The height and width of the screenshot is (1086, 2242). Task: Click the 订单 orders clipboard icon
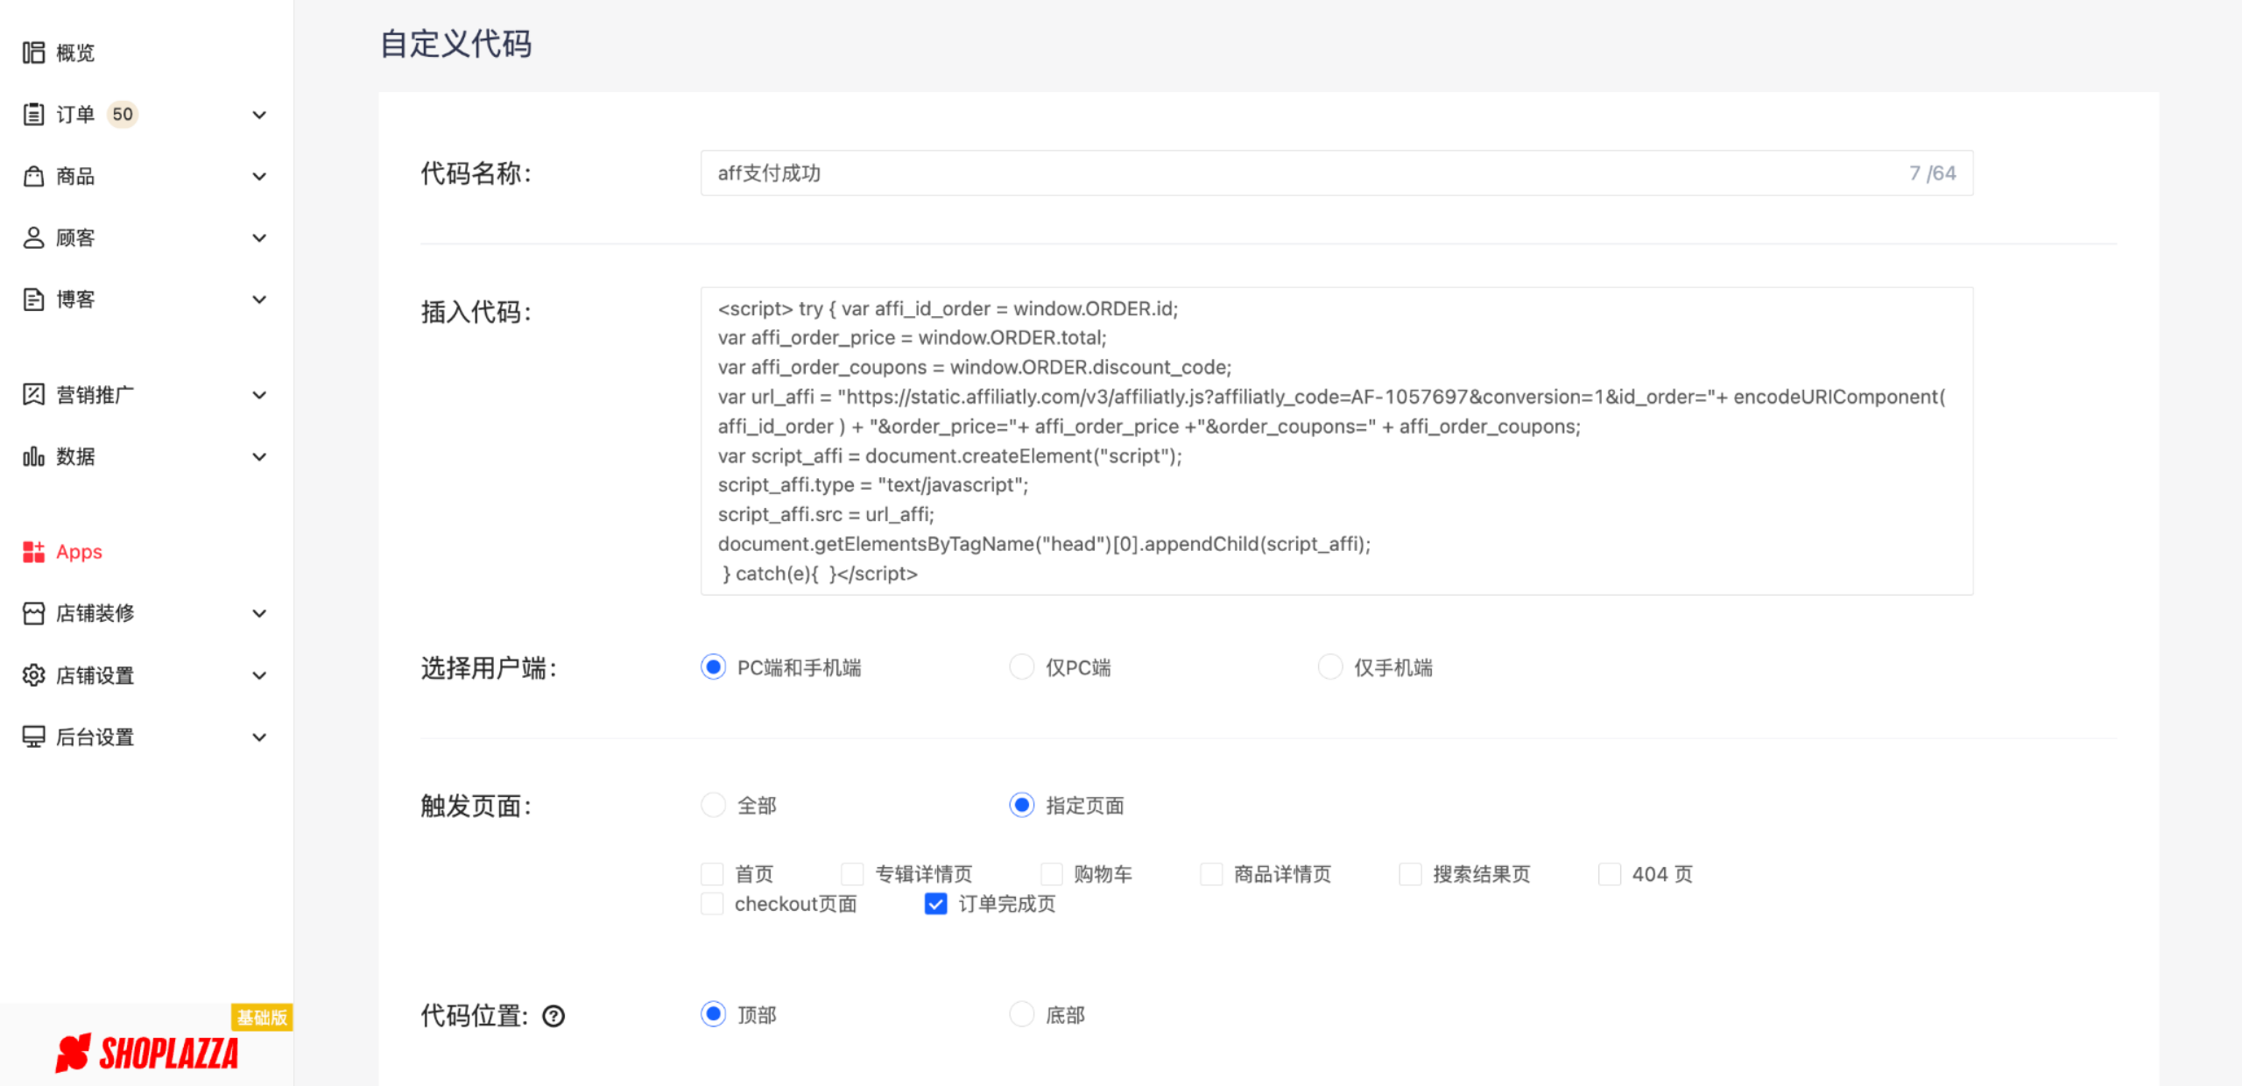33,114
